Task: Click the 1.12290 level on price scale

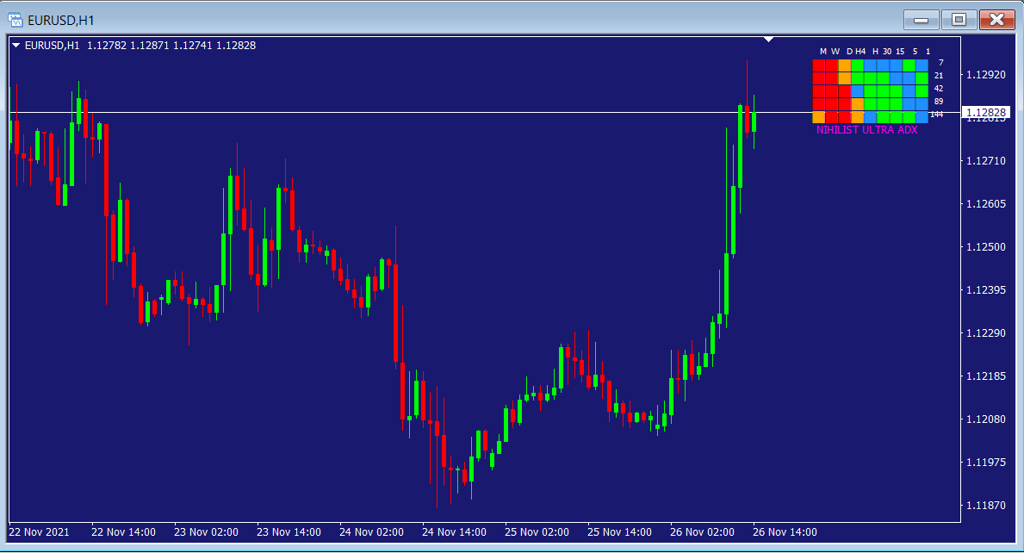Action: click(x=985, y=332)
